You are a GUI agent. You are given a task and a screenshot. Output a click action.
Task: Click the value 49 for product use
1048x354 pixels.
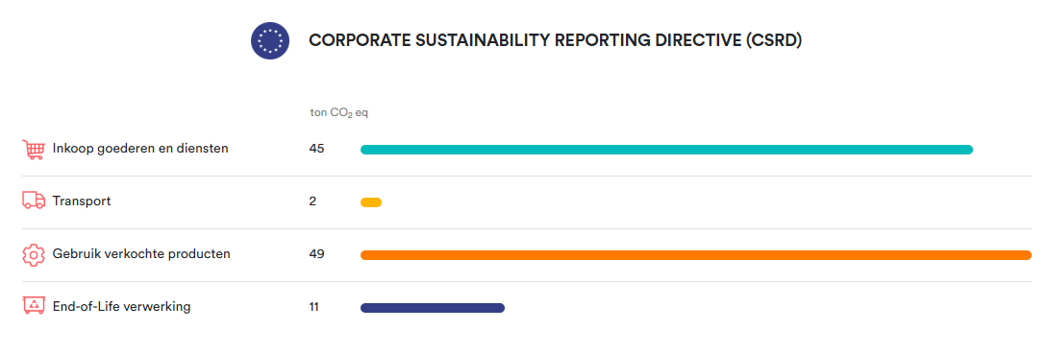(x=317, y=254)
